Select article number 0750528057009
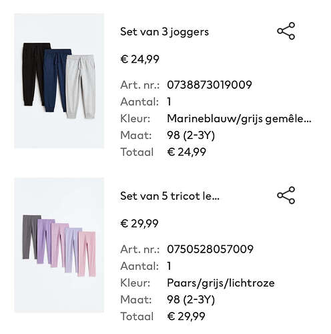 [x=210, y=249]
